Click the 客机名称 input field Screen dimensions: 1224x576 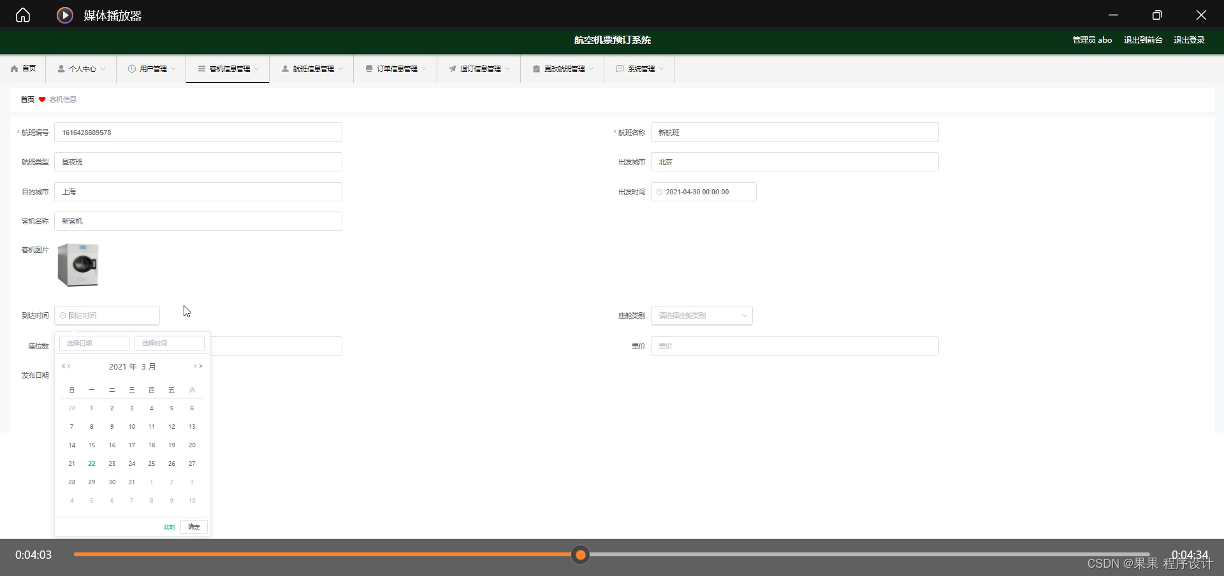[x=198, y=221]
